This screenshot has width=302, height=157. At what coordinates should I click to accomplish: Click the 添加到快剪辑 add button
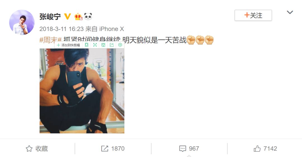[69, 45]
